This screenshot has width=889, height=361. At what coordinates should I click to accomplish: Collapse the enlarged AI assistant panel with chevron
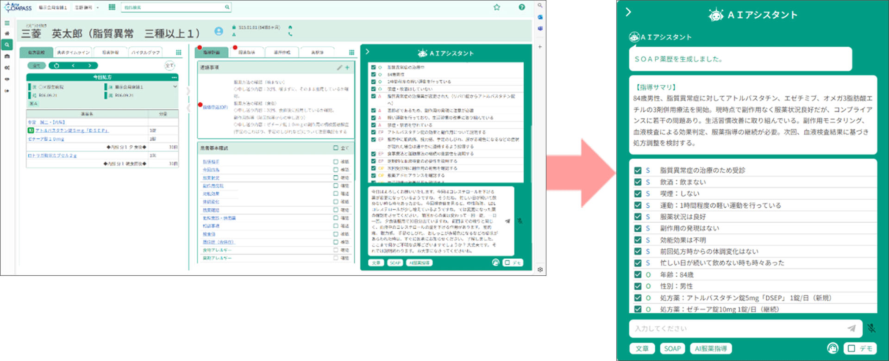[628, 12]
